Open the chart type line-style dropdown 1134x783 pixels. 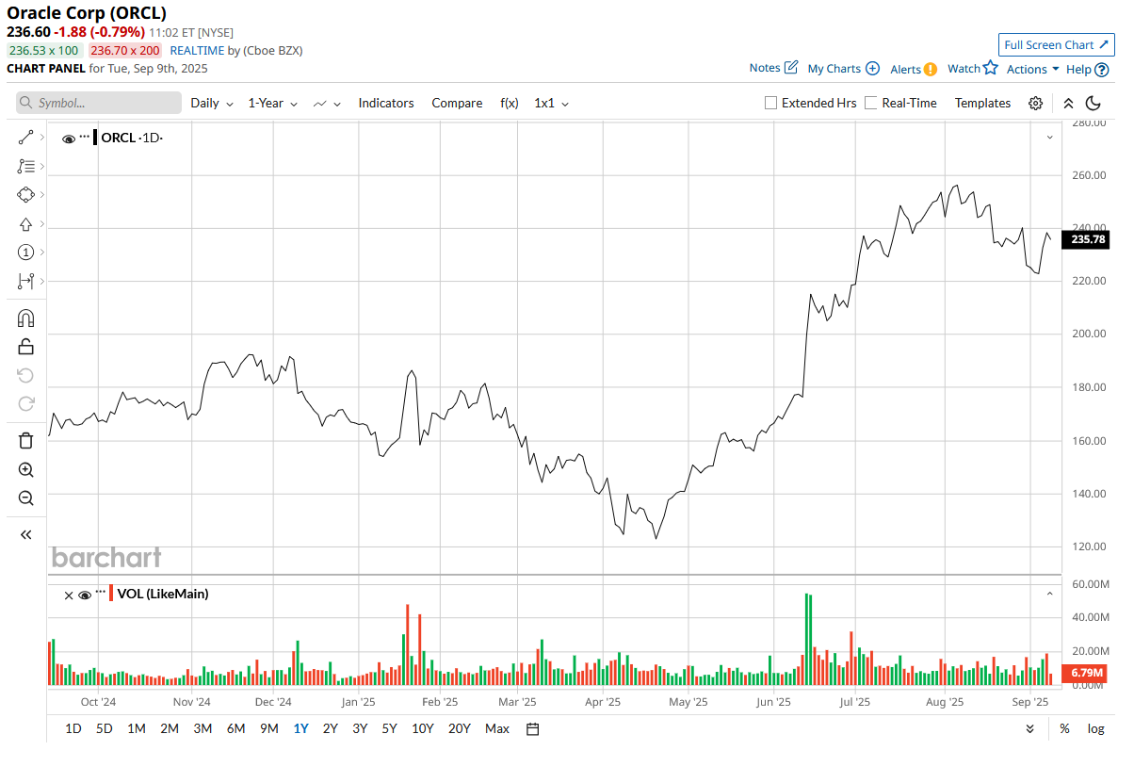click(327, 103)
